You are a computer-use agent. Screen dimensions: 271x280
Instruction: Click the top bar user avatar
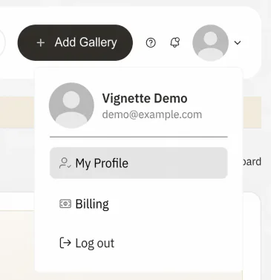pyautogui.click(x=210, y=42)
